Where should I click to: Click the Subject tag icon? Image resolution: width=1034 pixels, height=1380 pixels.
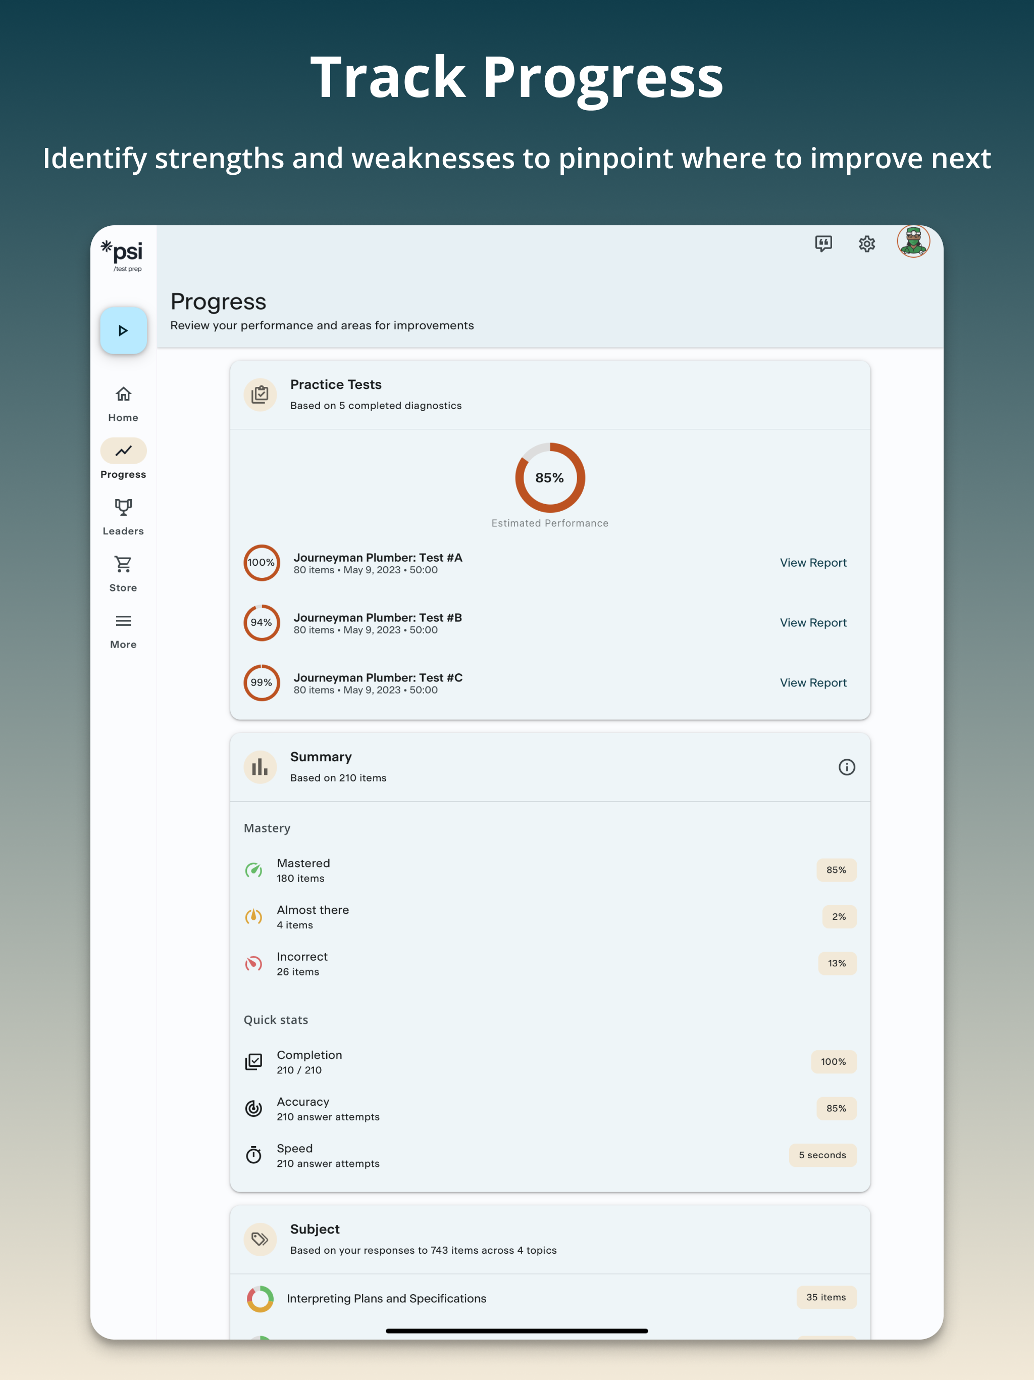(260, 1239)
